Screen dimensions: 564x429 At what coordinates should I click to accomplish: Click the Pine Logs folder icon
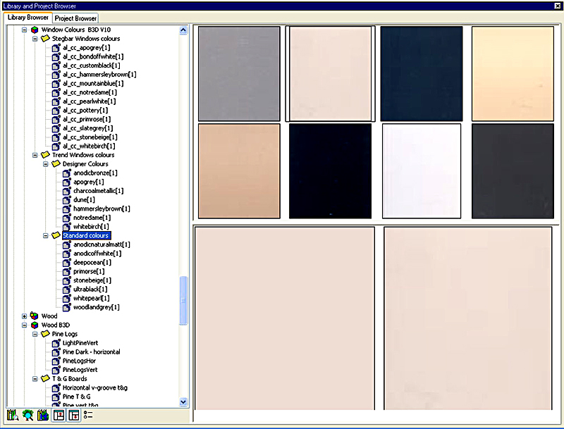pyautogui.click(x=45, y=334)
